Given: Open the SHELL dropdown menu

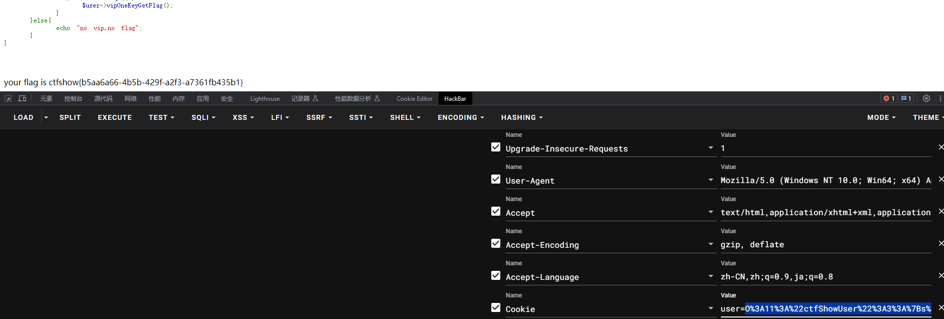Looking at the screenshot, I should click(405, 117).
